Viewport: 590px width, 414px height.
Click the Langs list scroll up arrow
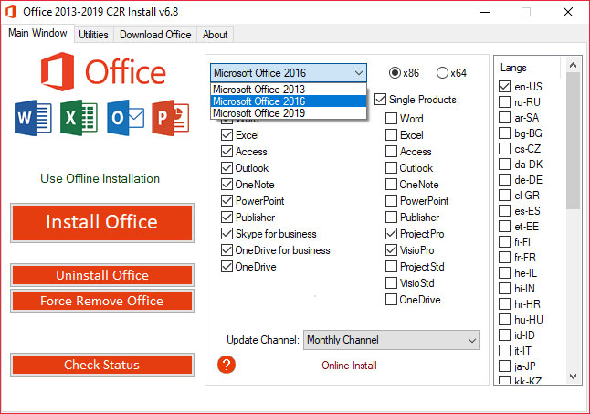tap(573, 65)
